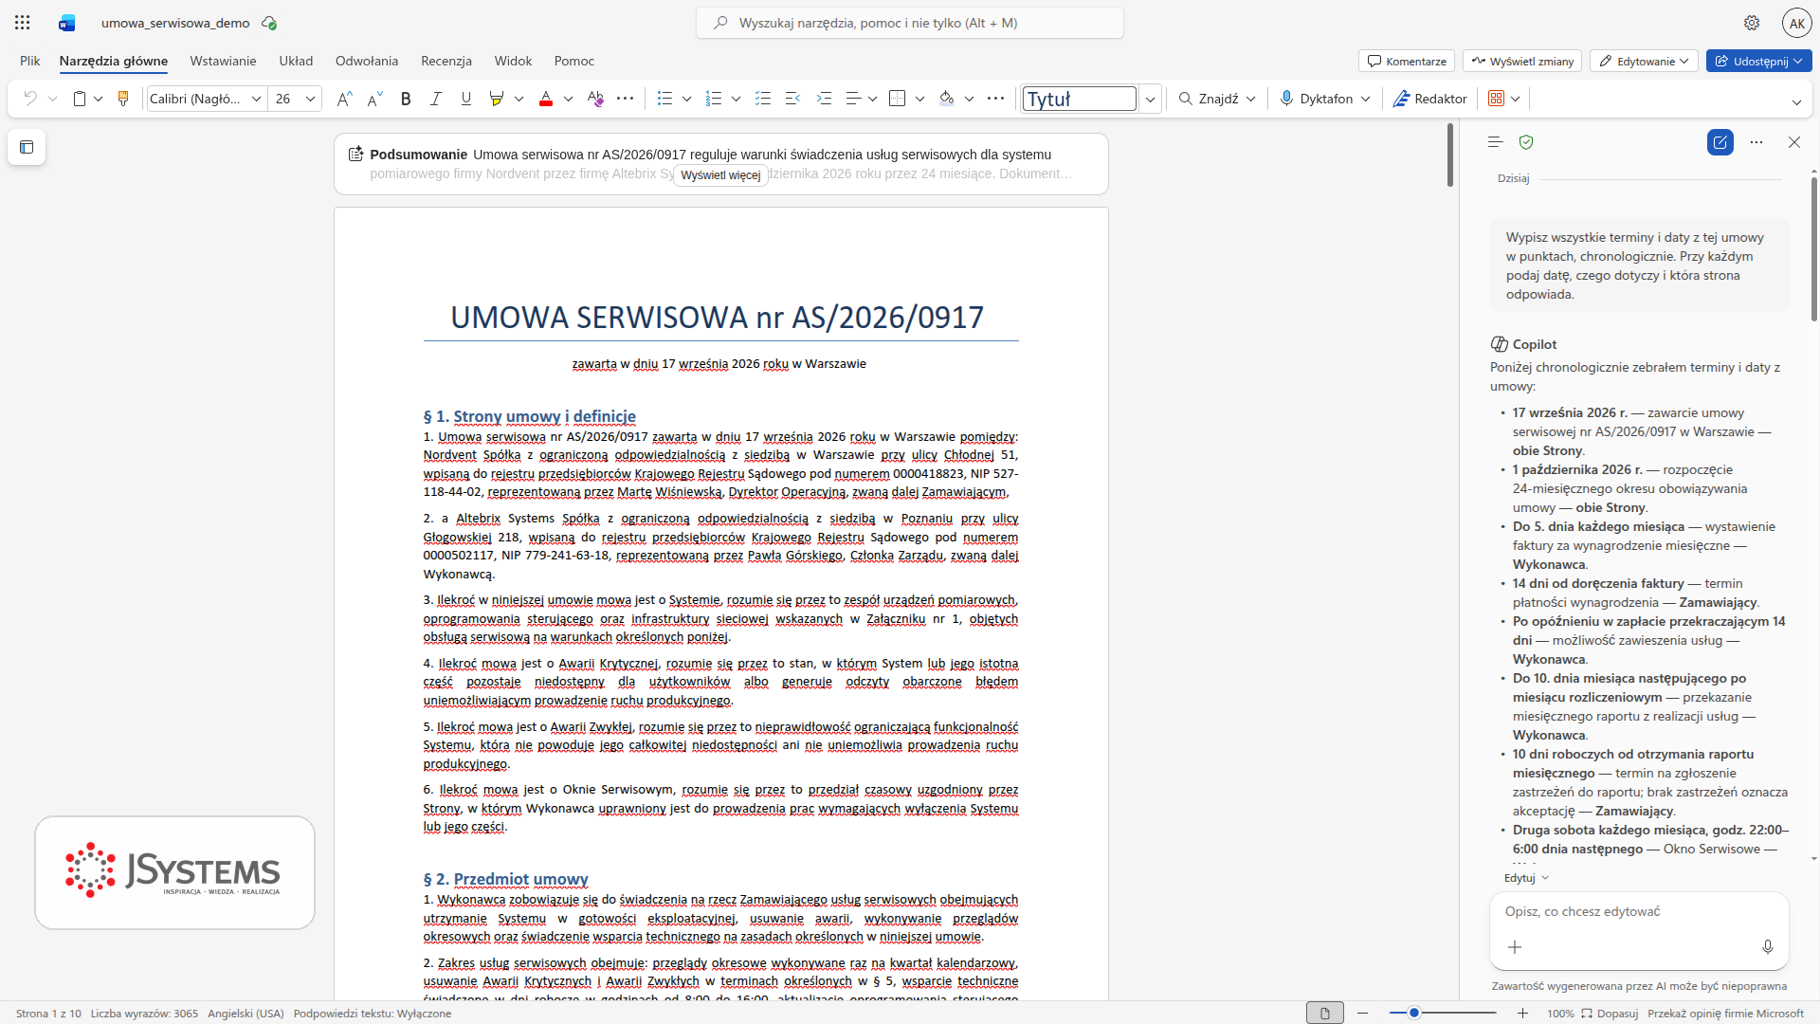The image size is (1820, 1024).
Task: Open the font name dropdown
Action: 257,99
